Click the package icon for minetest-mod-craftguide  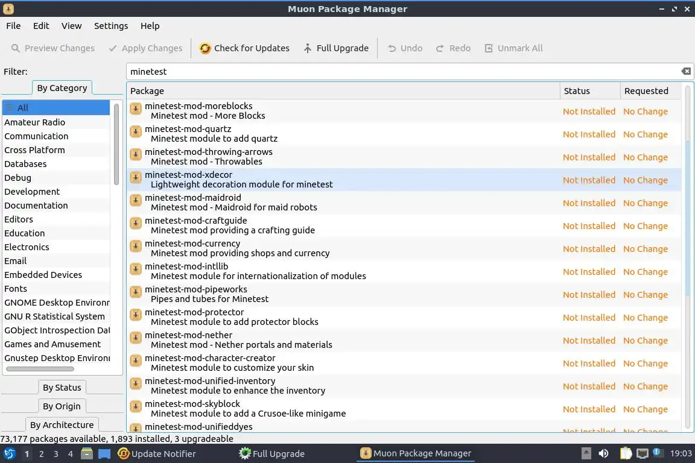tap(136, 223)
